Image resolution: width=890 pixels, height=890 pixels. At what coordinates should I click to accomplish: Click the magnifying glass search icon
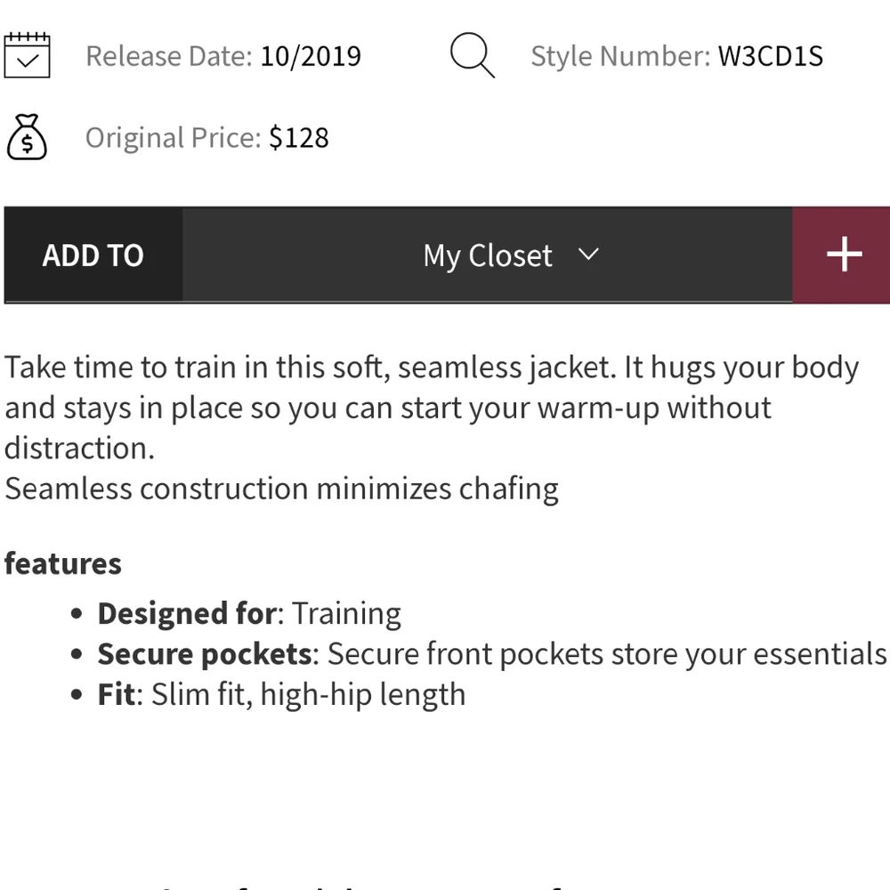tap(472, 55)
